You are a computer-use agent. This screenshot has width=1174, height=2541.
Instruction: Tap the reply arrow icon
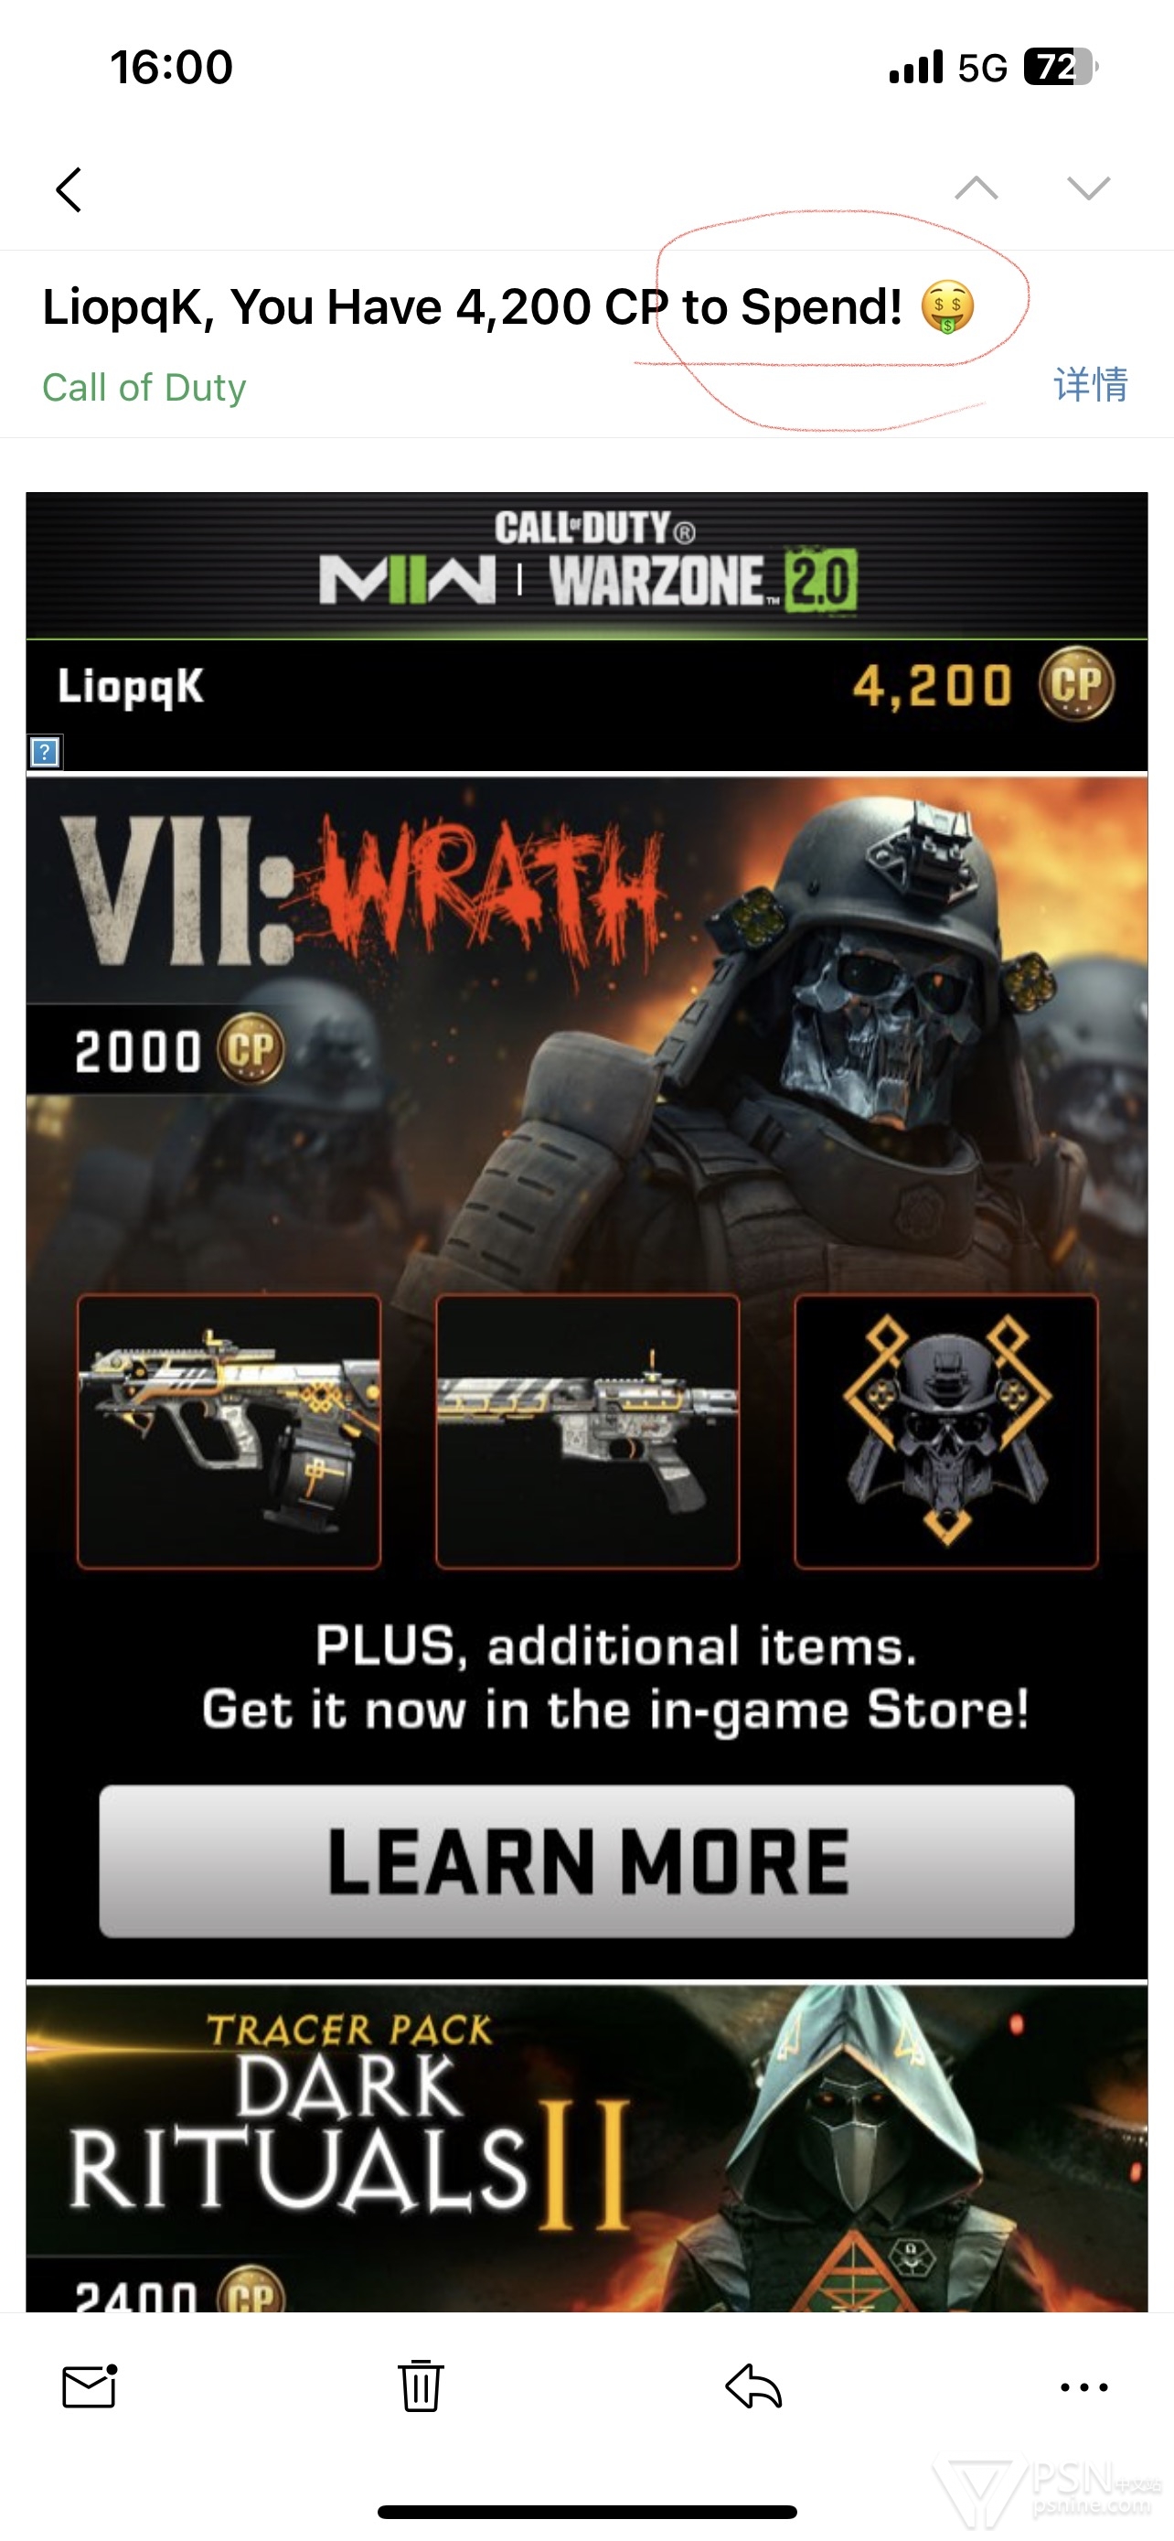pos(753,2386)
